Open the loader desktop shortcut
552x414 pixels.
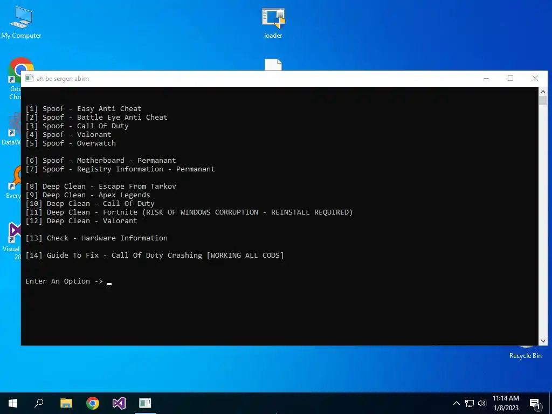tap(273, 23)
